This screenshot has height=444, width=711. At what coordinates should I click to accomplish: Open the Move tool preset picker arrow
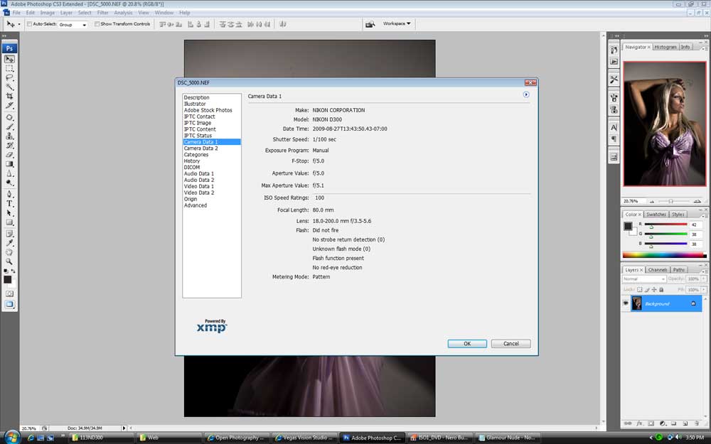tap(19, 24)
